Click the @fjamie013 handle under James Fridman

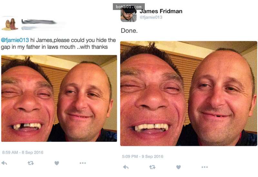click(151, 17)
